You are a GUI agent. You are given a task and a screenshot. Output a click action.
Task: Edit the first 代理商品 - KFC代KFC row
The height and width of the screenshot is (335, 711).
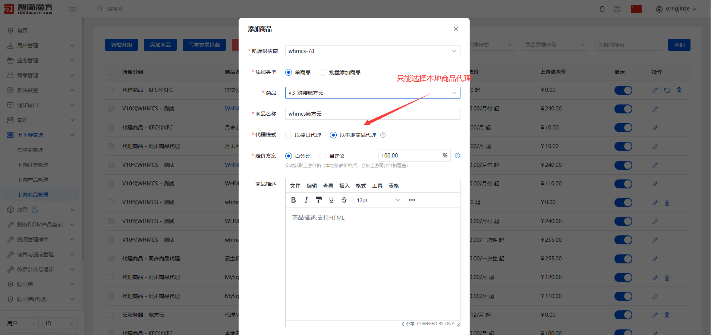tap(655, 90)
